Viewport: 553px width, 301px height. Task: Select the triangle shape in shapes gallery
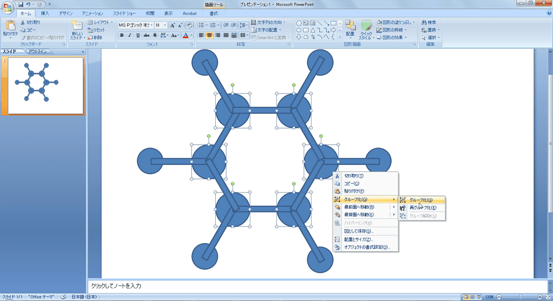pyautogui.click(x=313, y=30)
